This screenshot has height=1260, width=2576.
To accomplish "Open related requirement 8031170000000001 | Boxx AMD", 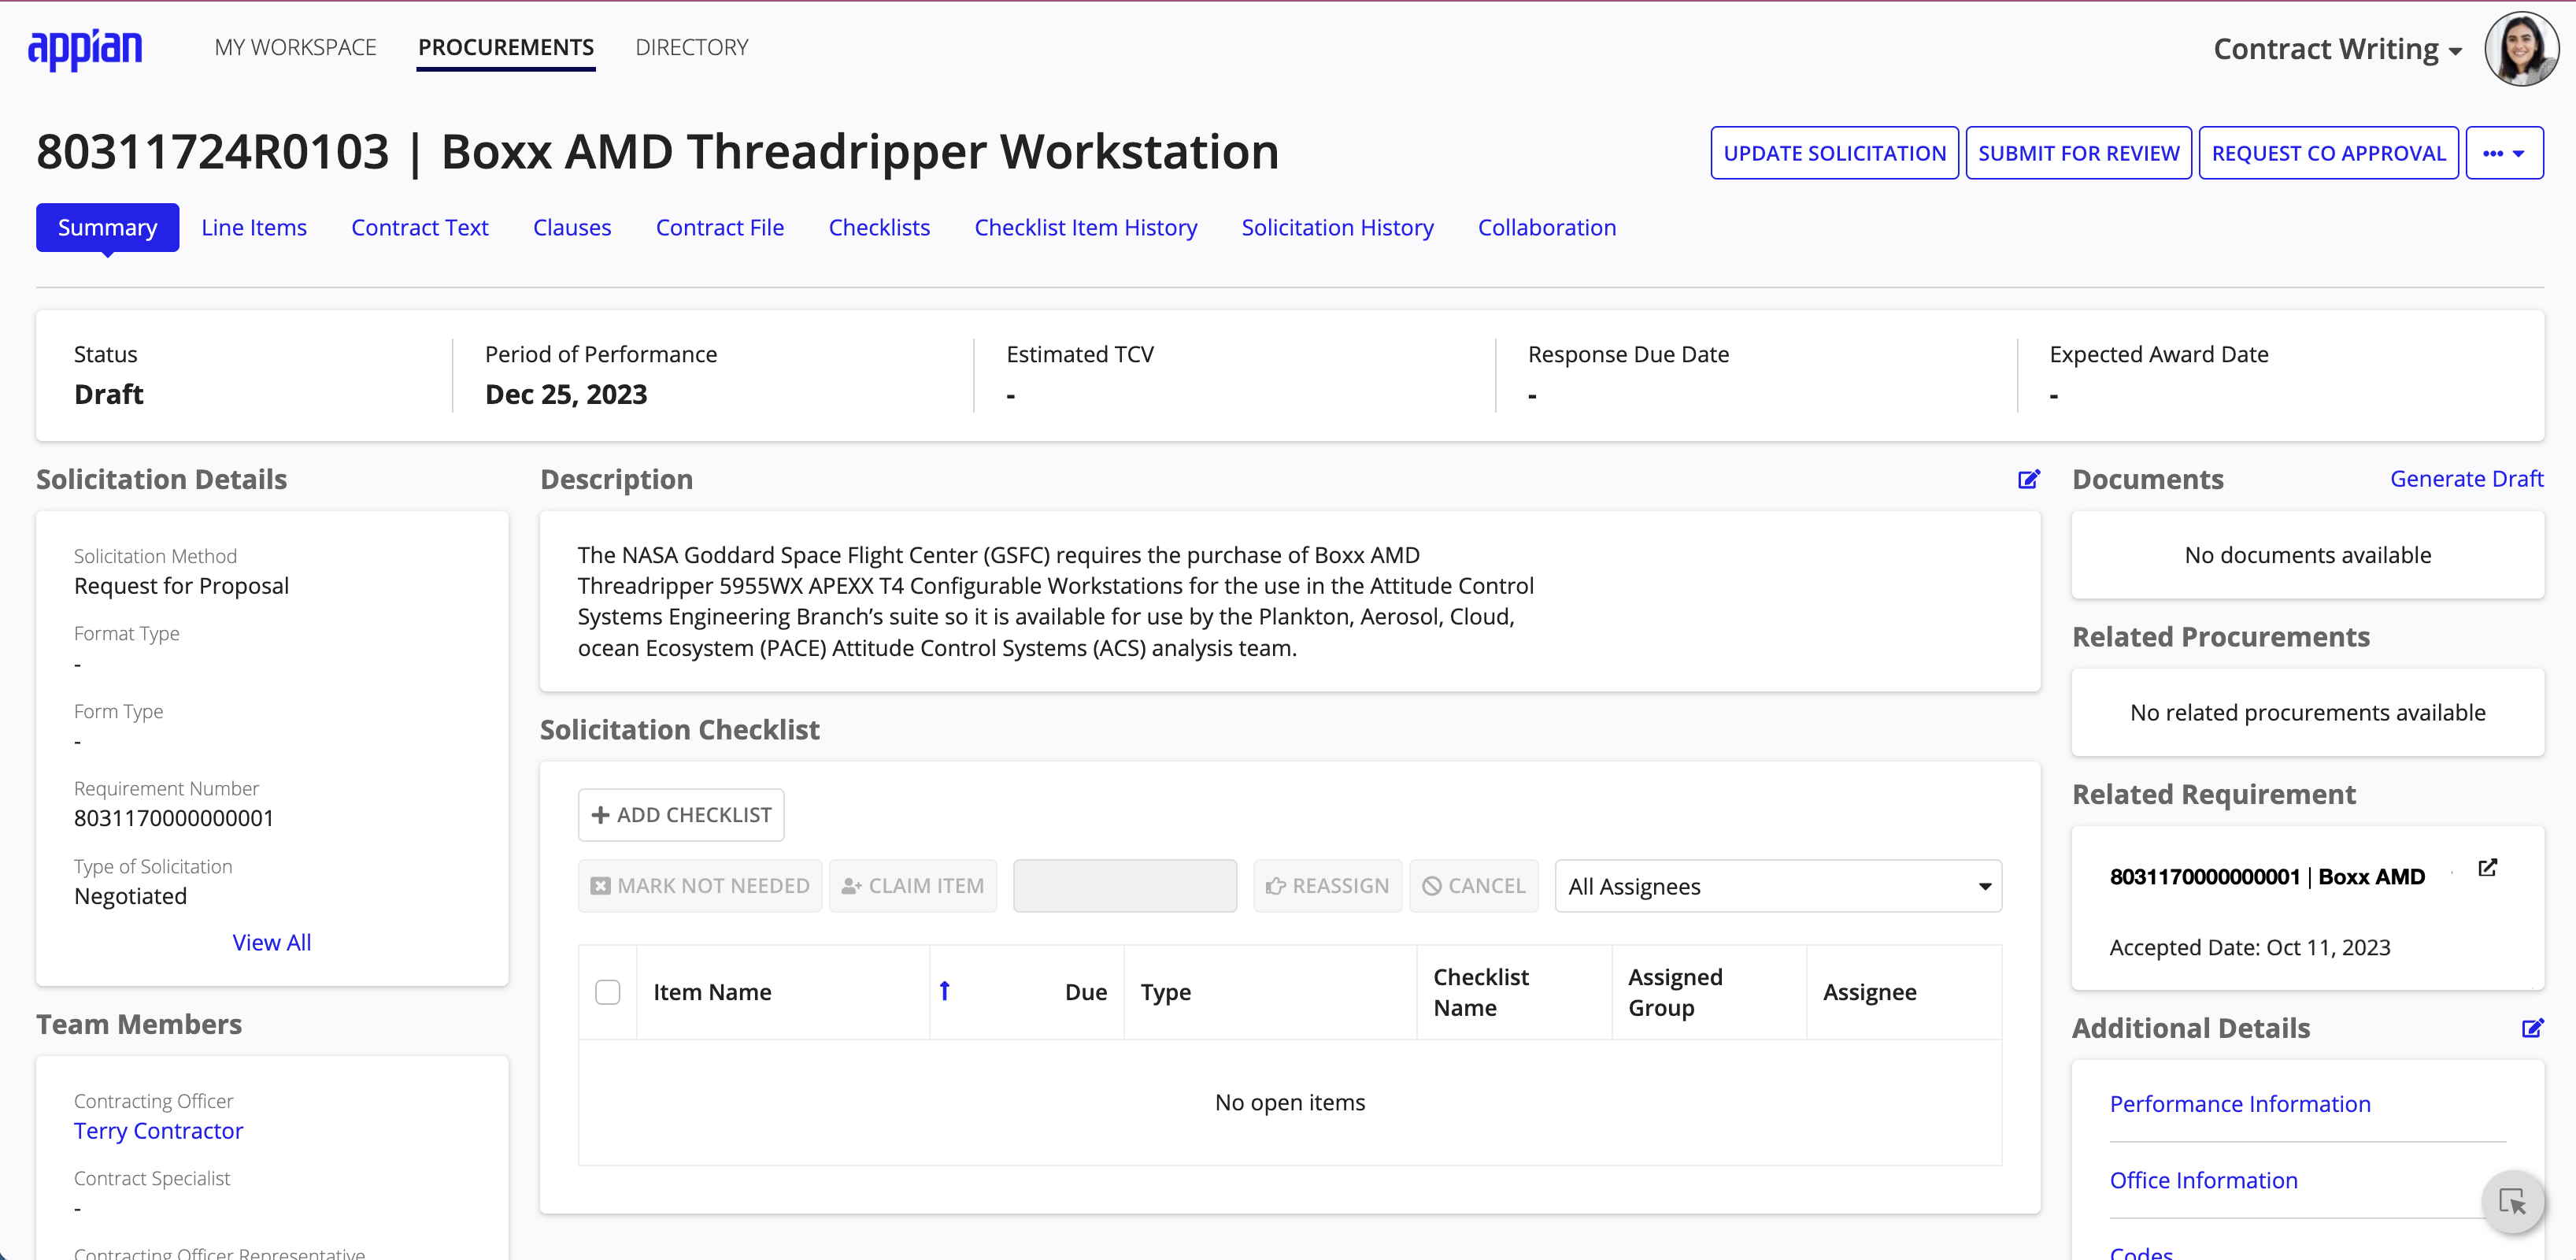I will [2268, 877].
